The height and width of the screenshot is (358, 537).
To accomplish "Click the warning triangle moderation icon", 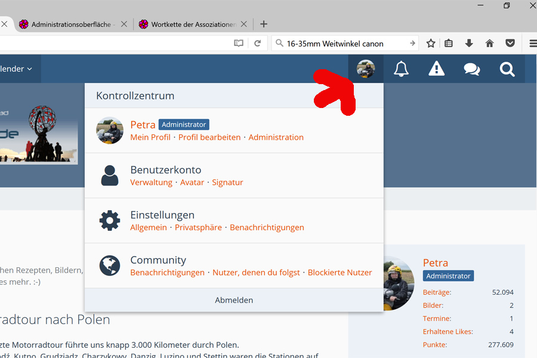I will [x=437, y=69].
